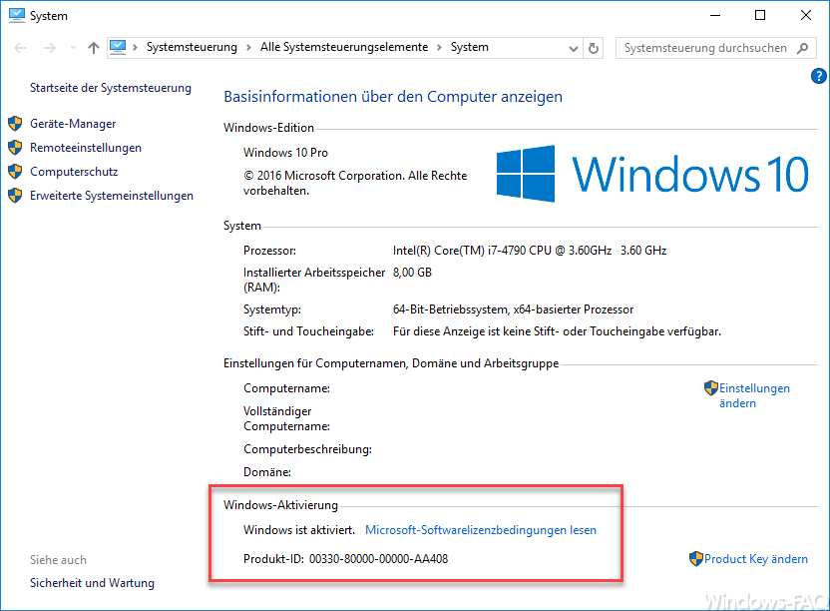Click the Windows 10 logo image

(652, 174)
